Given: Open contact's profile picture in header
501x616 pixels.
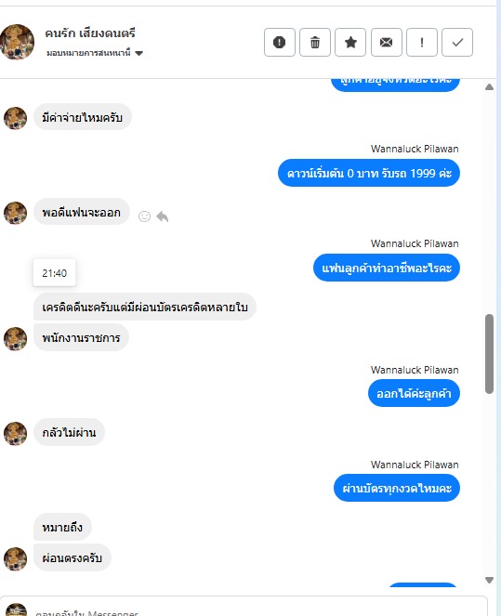Looking at the screenshot, I should [17, 42].
